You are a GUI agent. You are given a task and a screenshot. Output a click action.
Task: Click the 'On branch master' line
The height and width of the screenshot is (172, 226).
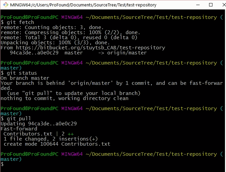click(25, 78)
